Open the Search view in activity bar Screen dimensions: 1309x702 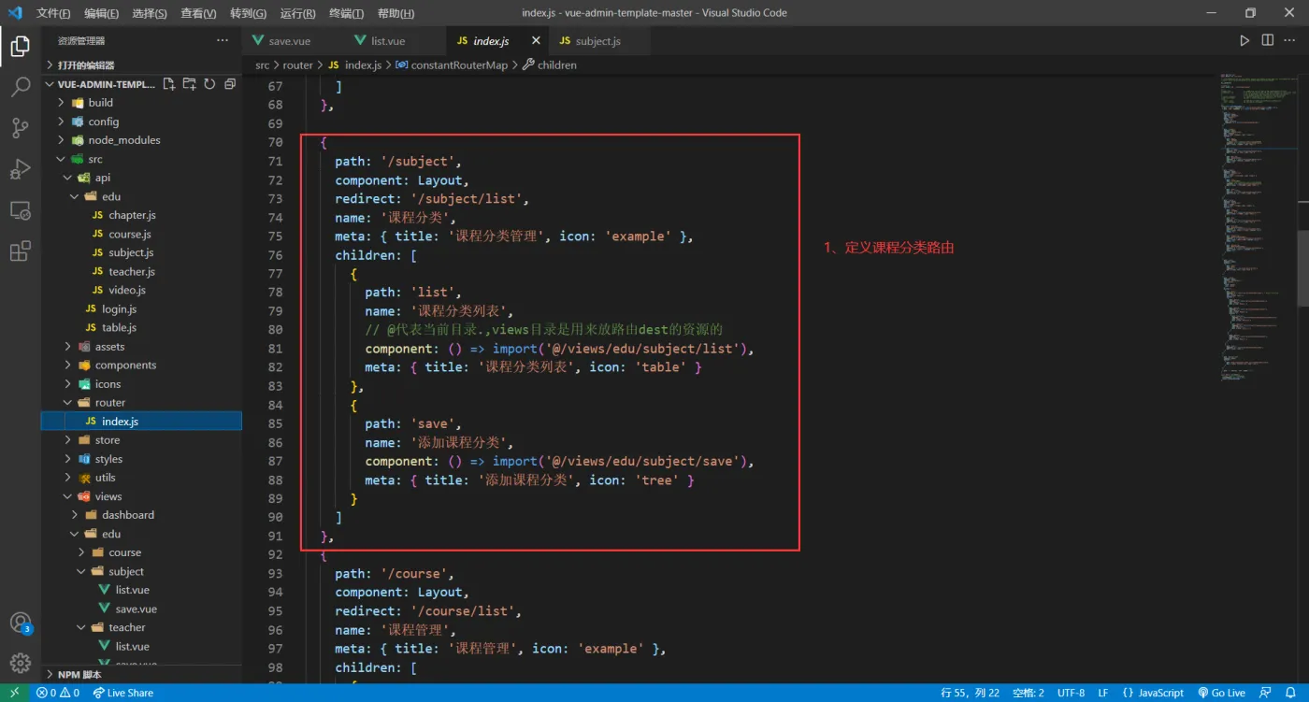(20, 87)
